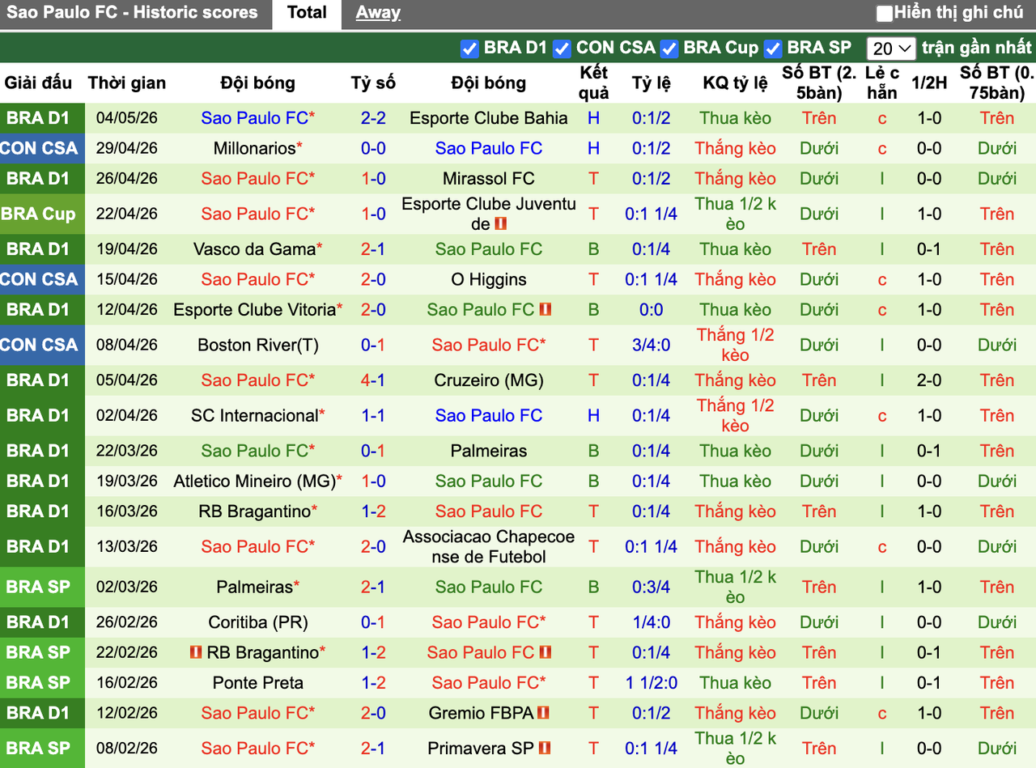Click the '1/2H' column header
The width and height of the screenshot is (1036, 768).
click(929, 83)
